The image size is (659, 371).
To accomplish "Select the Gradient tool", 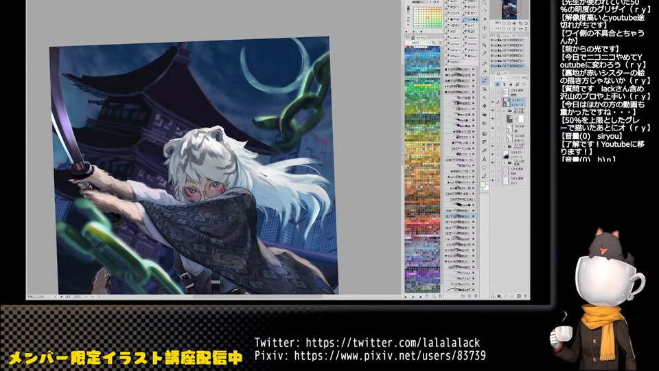I will [x=485, y=134].
